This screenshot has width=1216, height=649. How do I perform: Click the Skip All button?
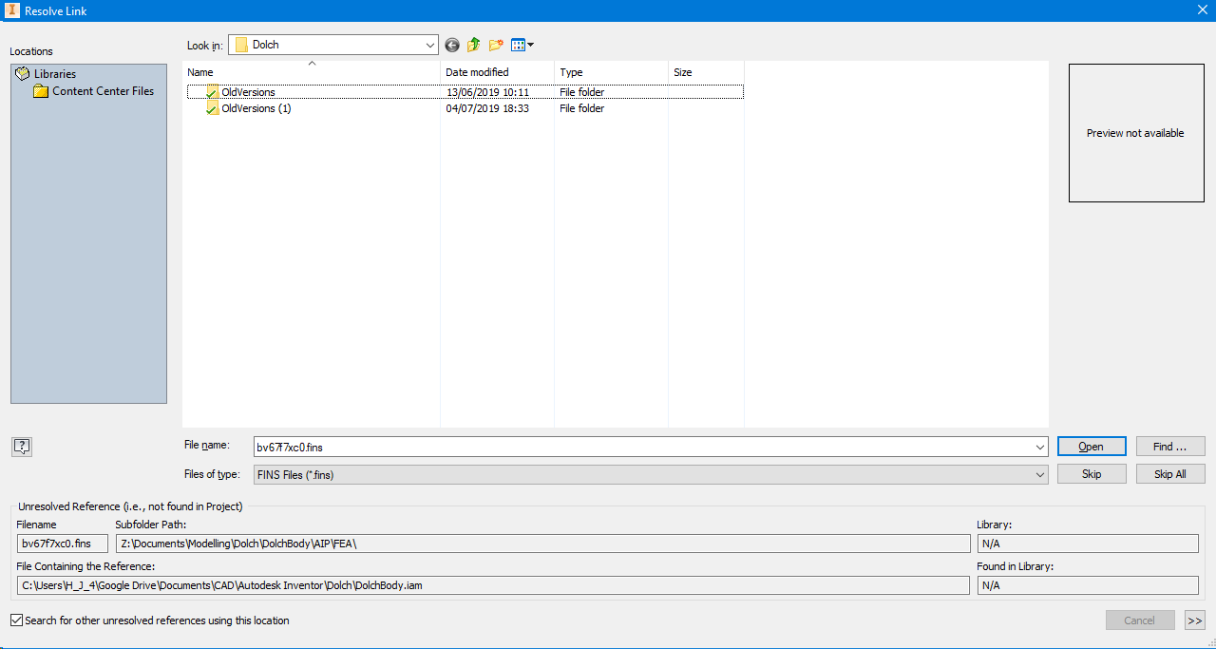click(1169, 473)
